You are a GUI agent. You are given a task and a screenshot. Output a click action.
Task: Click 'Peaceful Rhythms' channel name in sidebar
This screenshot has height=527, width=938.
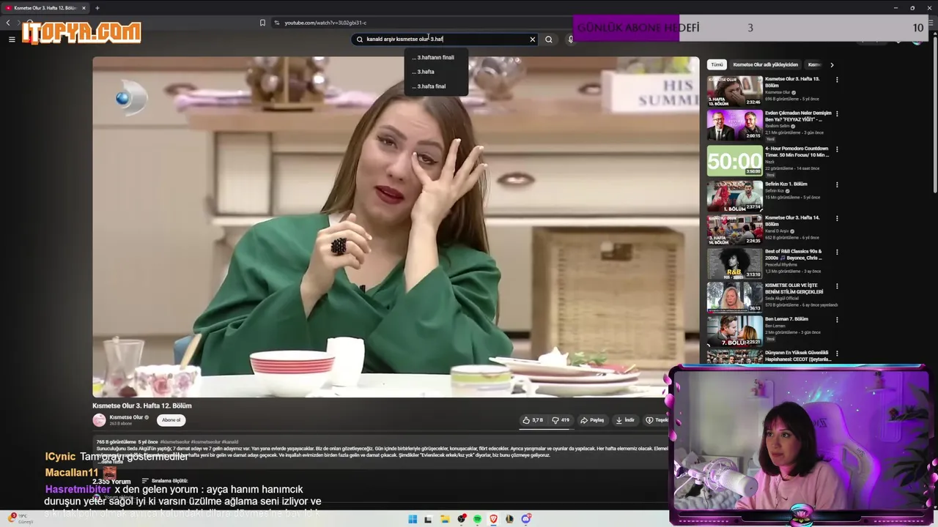(780, 264)
